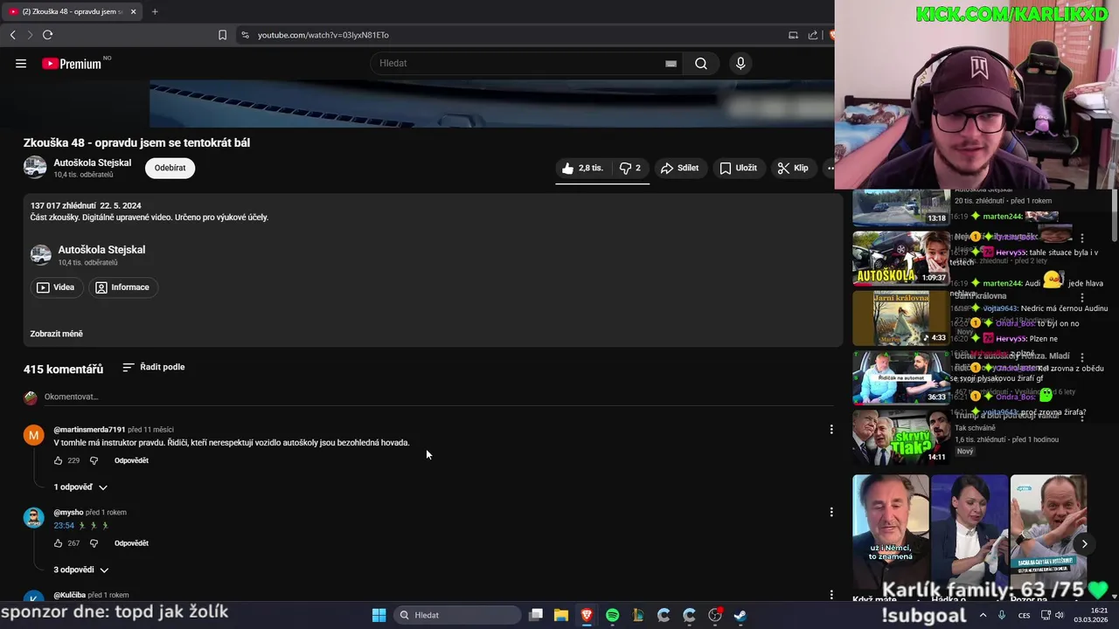The image size is (1119, 629).
Task: Show hidden system tray icons chevron
Action: pyautogui.click(x=982, y=615)
